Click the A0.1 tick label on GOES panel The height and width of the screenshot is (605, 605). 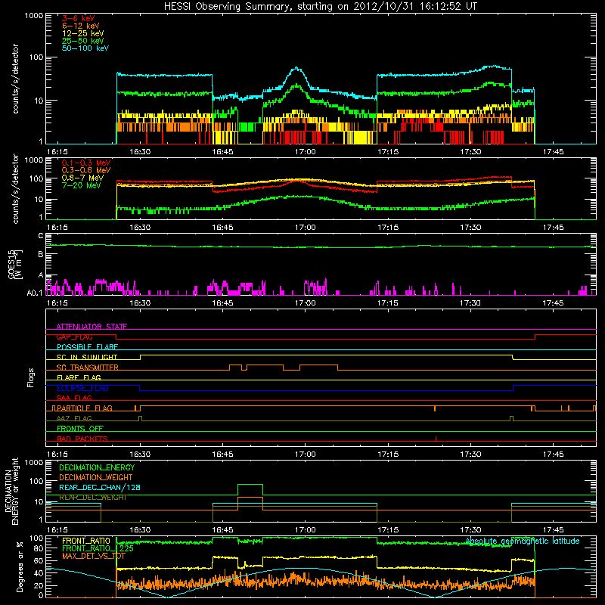coord(35,293)
